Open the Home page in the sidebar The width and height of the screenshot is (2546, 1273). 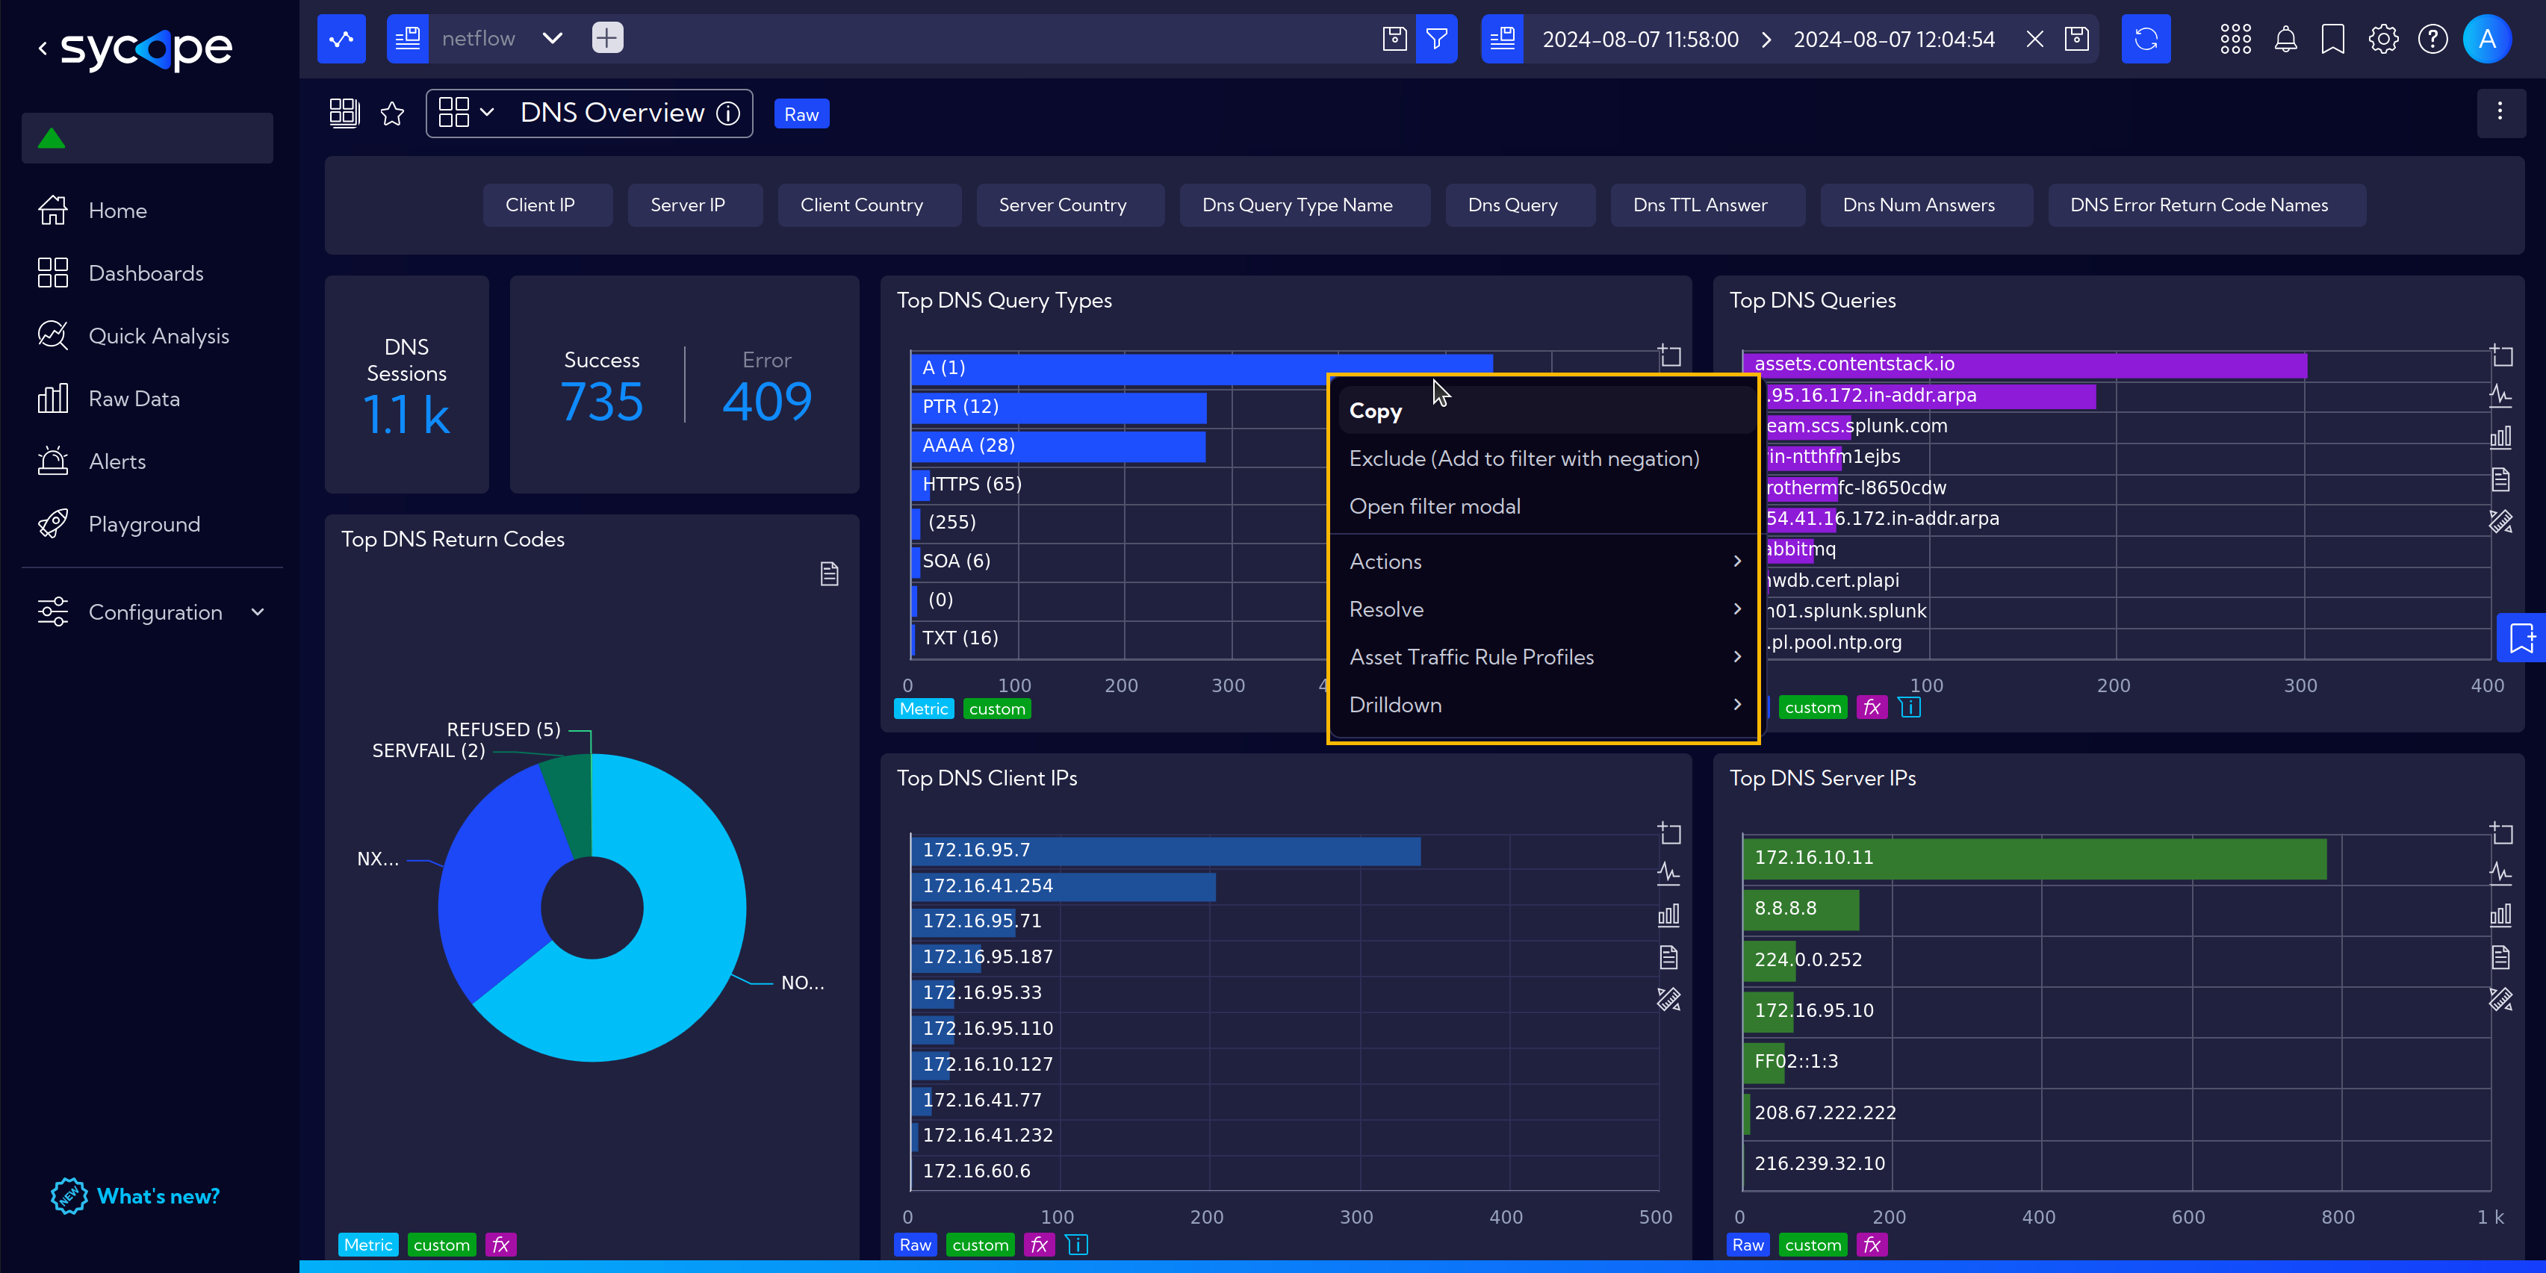pyautogui.click(x=117, y=211)
